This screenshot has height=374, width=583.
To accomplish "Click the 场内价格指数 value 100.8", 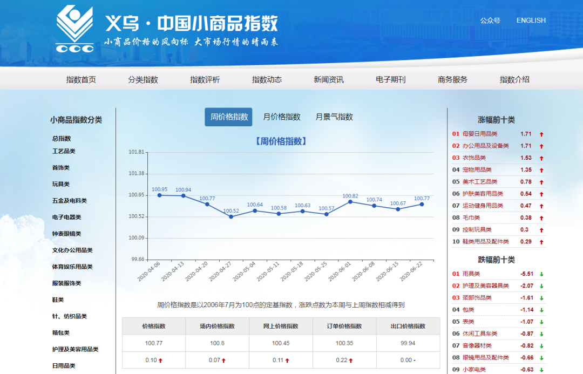I will pos(217,343).
